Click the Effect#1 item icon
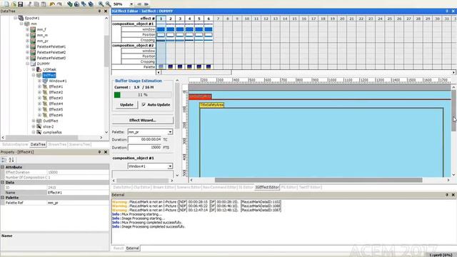Image resolution: width=457 pixels, height=257 pixels. click(x=45, y=86)
